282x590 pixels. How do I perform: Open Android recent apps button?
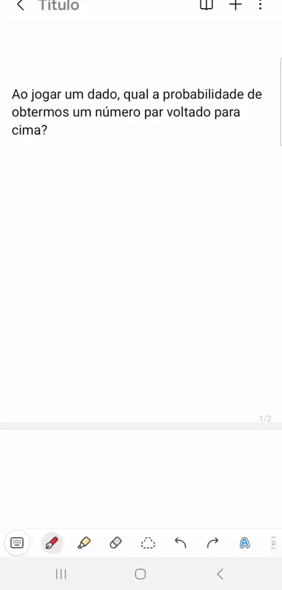61,574
